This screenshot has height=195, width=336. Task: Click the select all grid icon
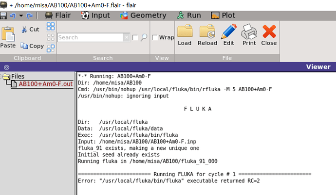[x=51, y=27]
